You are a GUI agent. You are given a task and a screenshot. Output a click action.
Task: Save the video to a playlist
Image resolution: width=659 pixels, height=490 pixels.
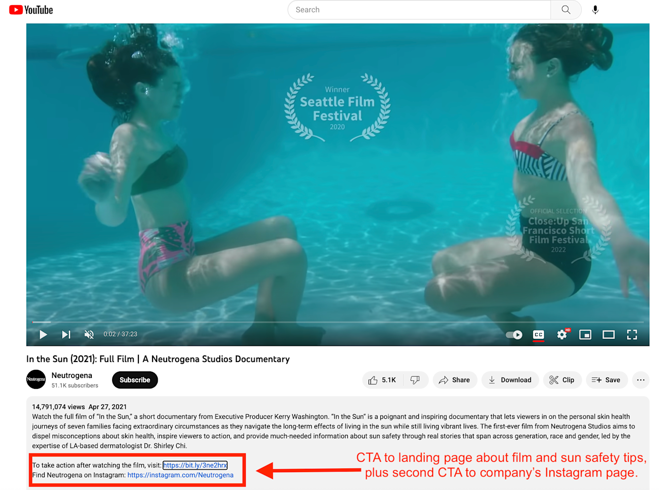607,380
